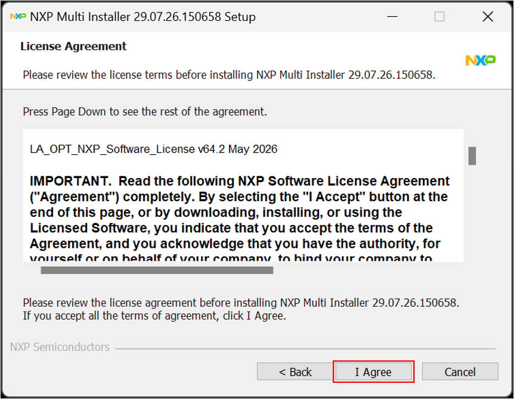Click the License Agreement heading
Image resolution: width=514 pixels, height=399 pixels.
point(73,46)
